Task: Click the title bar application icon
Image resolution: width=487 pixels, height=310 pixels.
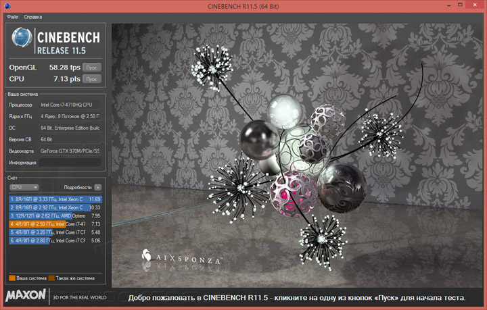Action: [x=7, y=6]
